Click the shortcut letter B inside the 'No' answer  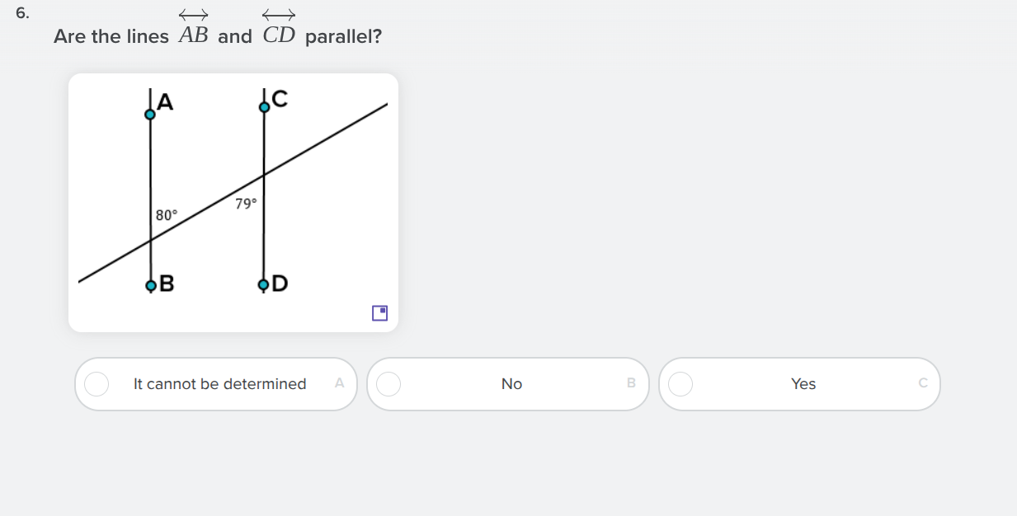(631, 383)
